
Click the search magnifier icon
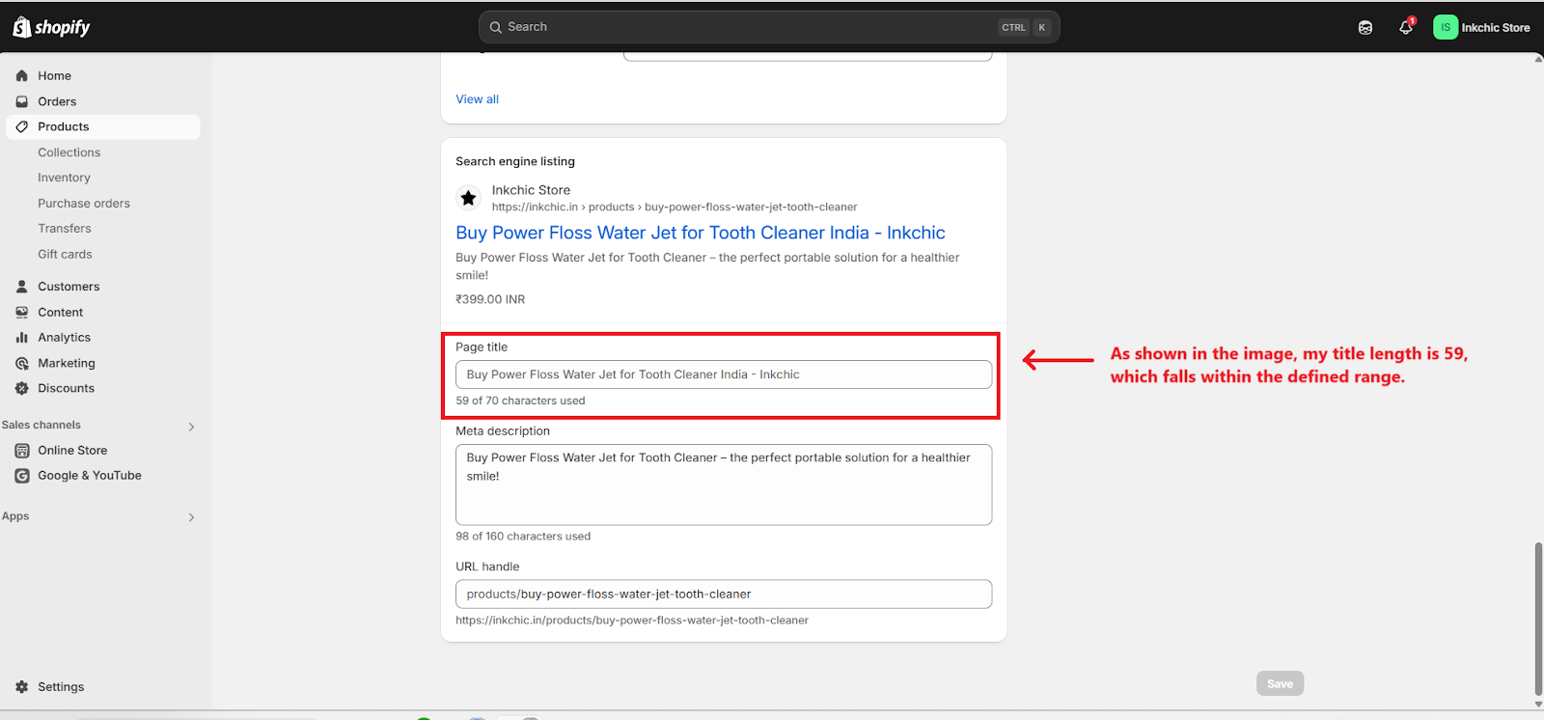[496, 27]
